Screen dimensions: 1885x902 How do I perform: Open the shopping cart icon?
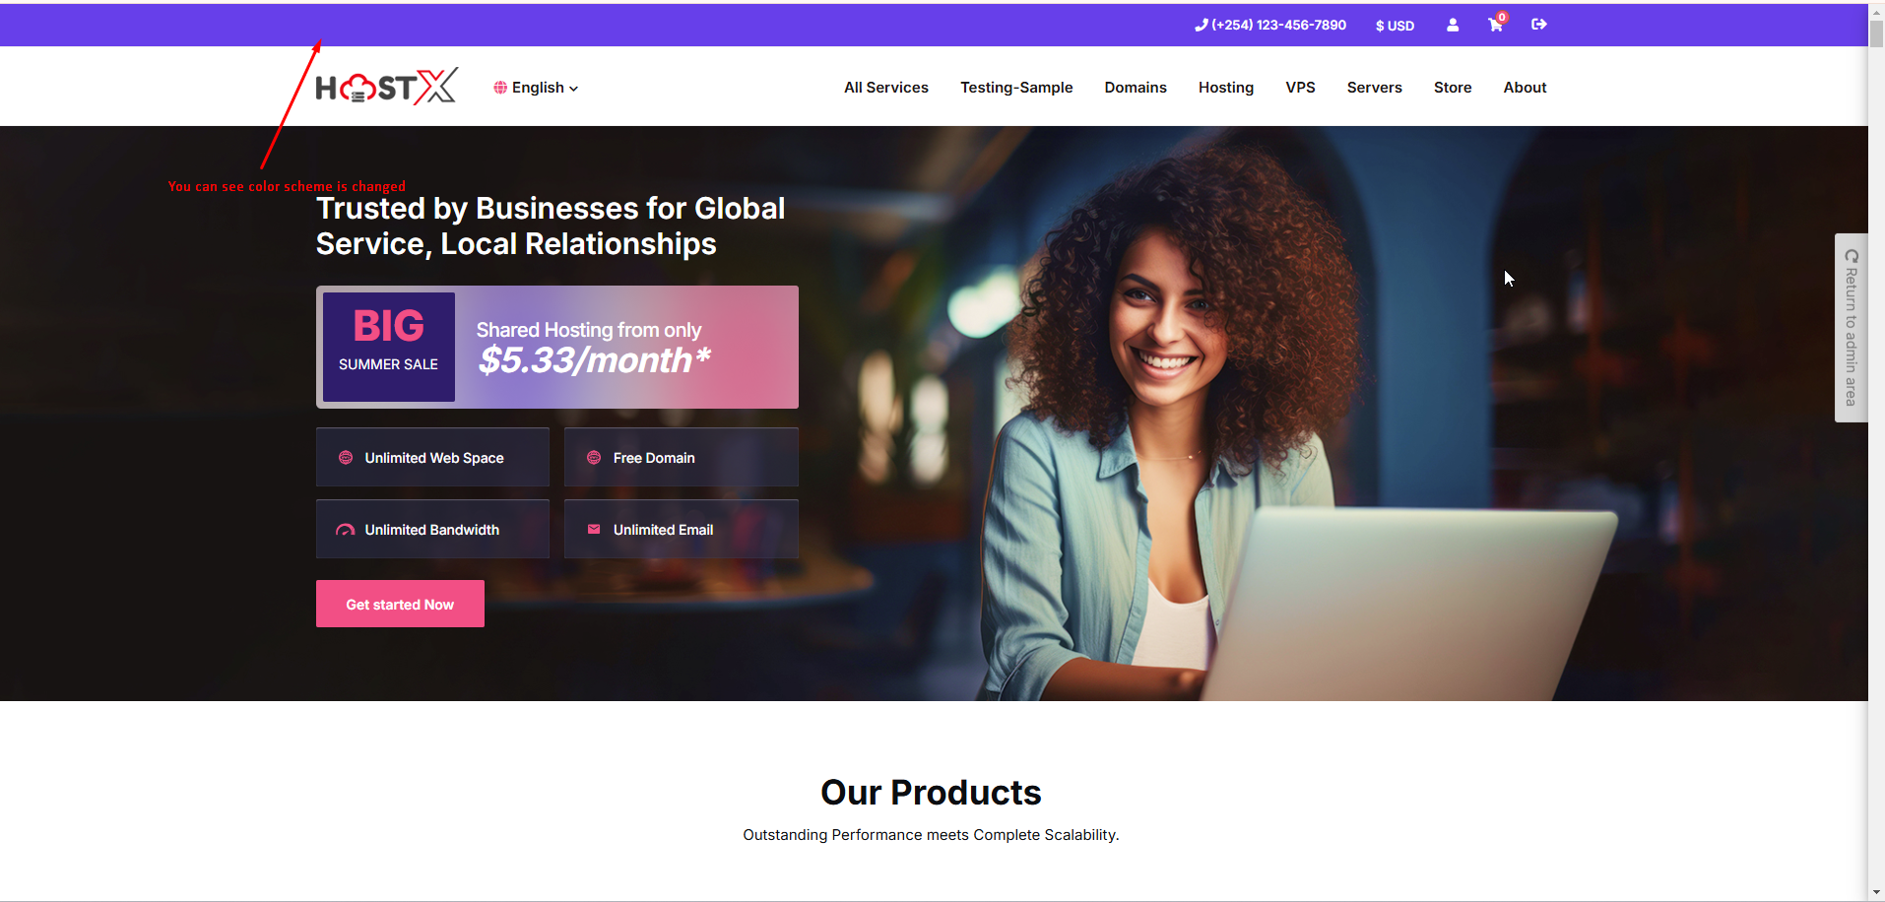pyautogui.click(x=1496, y=25)
